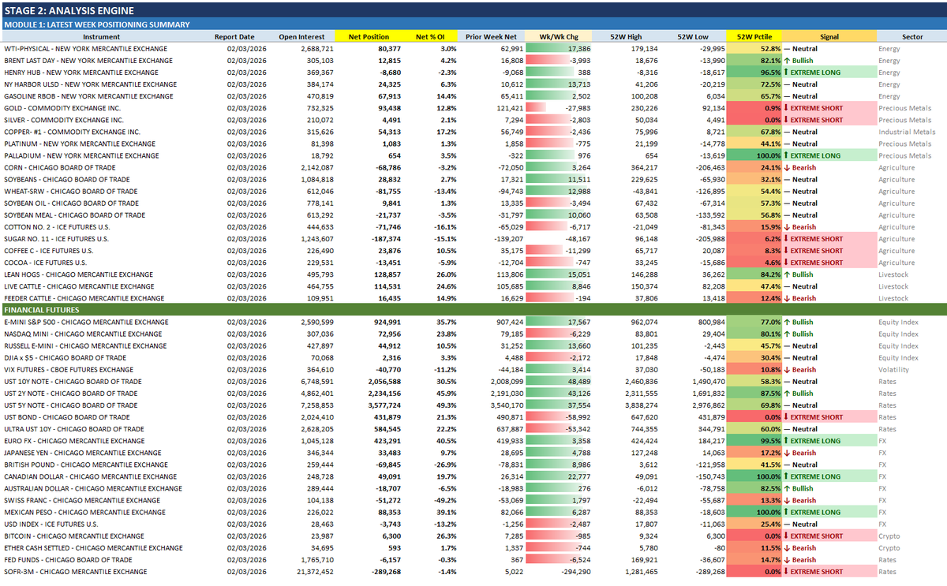Click CANADIAN DOLLAR EXTREME LONG signal
The height and width of the screenshot is (586, 947).
pyautogui.click(x=829, y=476)
